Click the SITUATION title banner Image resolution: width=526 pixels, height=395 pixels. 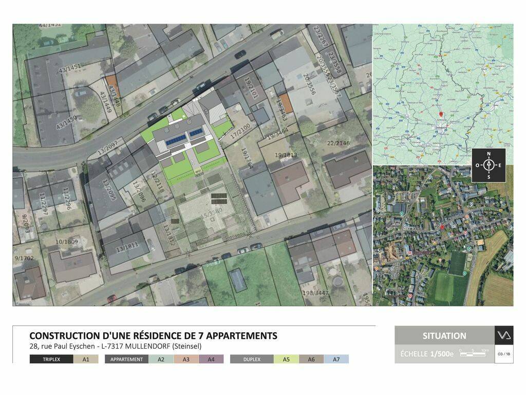[x=444, y=336]
